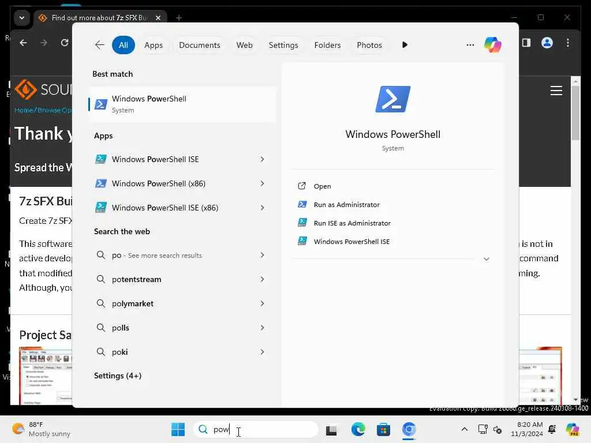591x443 pixels.
Task: Click Copilot preview icon in system tray
Action: click(572, 429)
